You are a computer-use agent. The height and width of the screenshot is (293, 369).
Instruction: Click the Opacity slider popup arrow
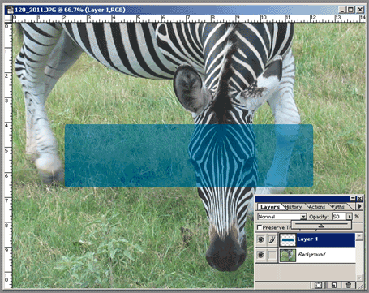[350, 217]
